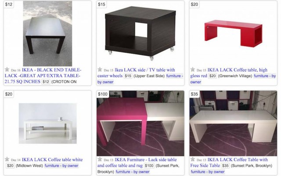Viewport: 281px width, 176px height.
Task: Open the caster wheels table image
Action: [x=140, y=33]
